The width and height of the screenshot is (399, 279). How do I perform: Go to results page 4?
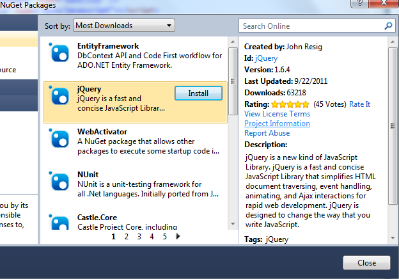152,237
